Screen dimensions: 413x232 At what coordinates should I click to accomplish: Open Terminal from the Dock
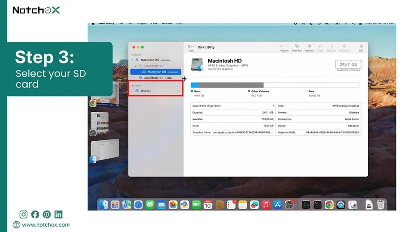pos(318,205)
